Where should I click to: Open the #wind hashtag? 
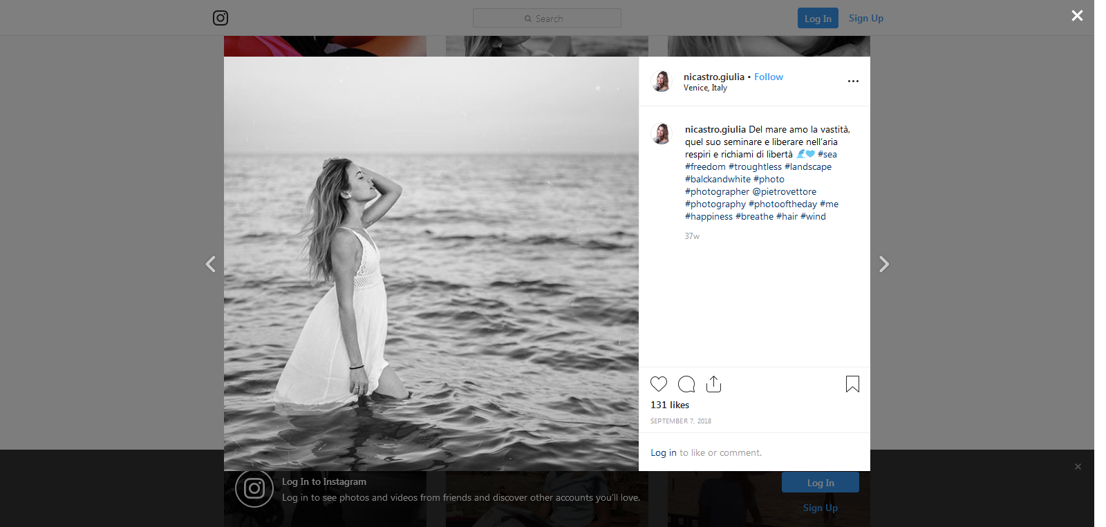pyautogui.click(x=813, y=216)
